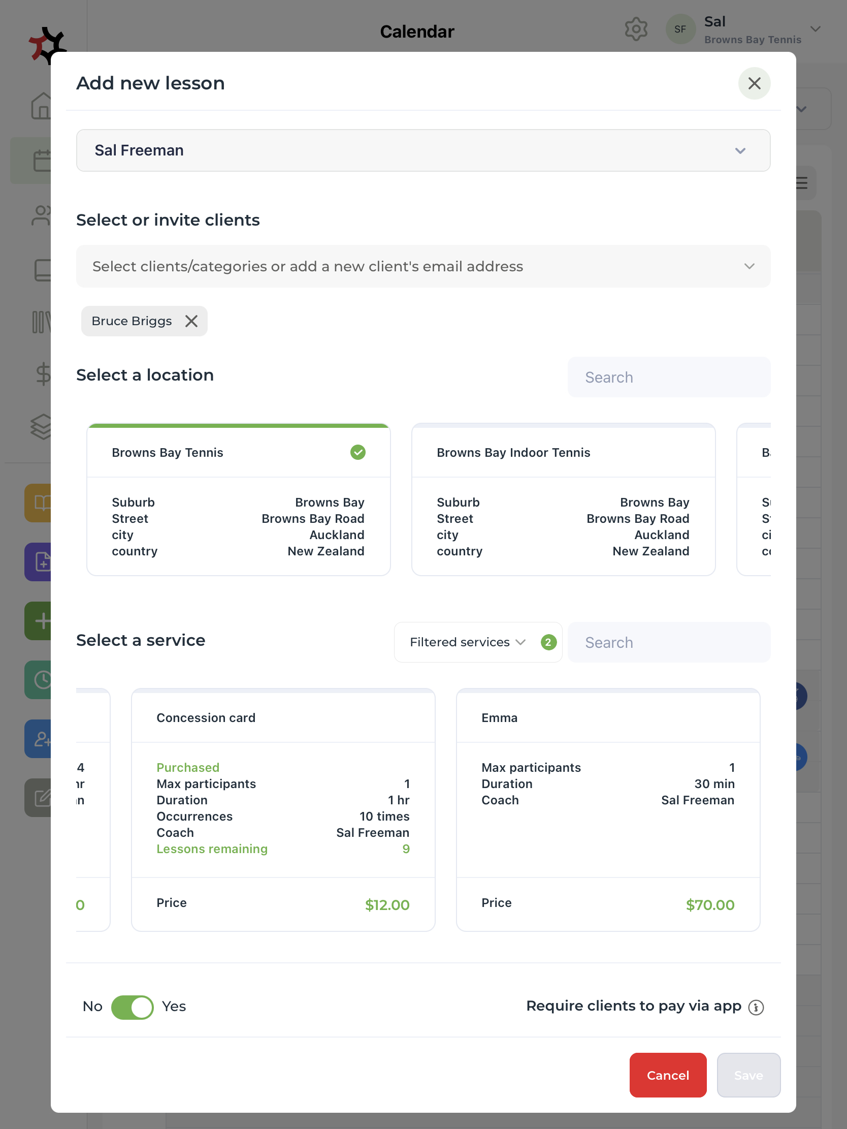This screenshot has width=847, height=1129.
Task: Click the info icon beside pay via app
Action: click(x=756, y=1008)
